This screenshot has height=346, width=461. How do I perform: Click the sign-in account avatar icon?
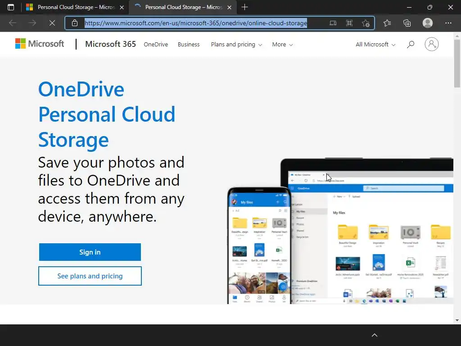432,44
